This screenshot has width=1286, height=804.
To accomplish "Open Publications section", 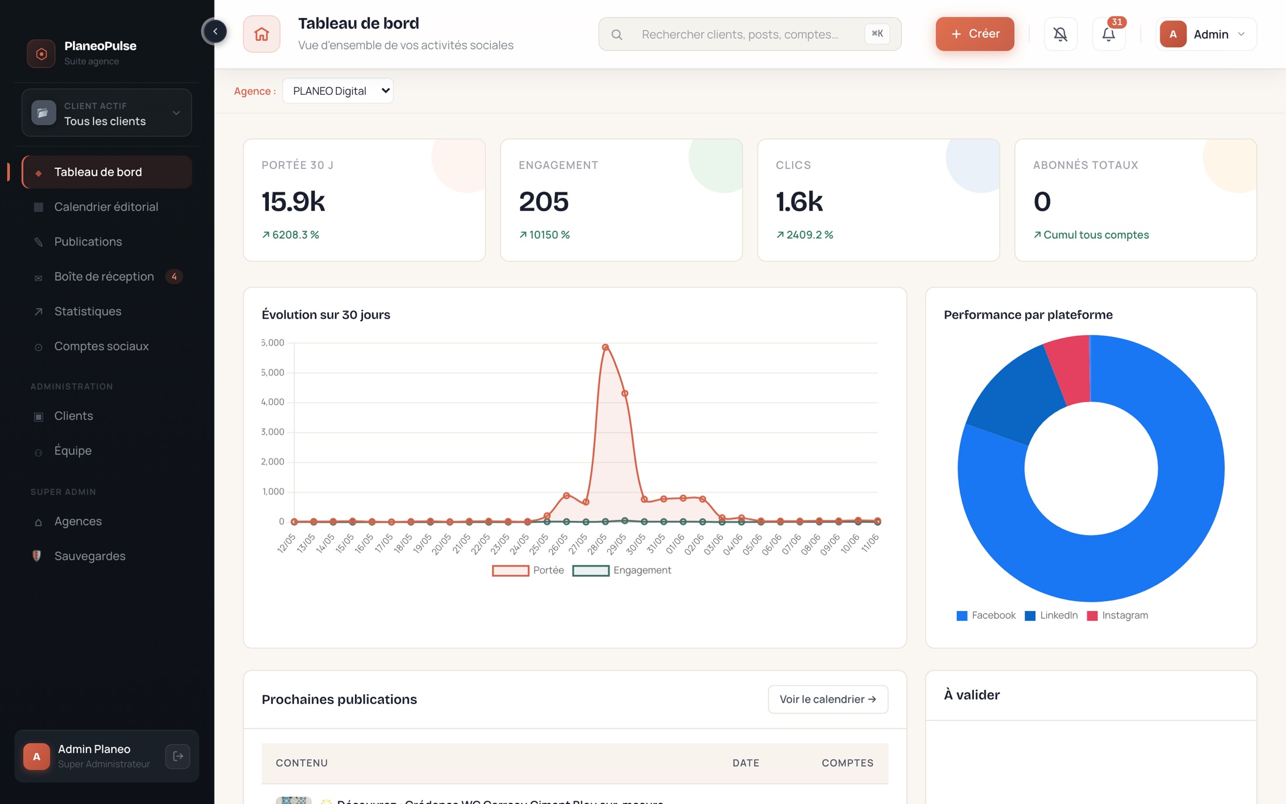I will 107,241.
